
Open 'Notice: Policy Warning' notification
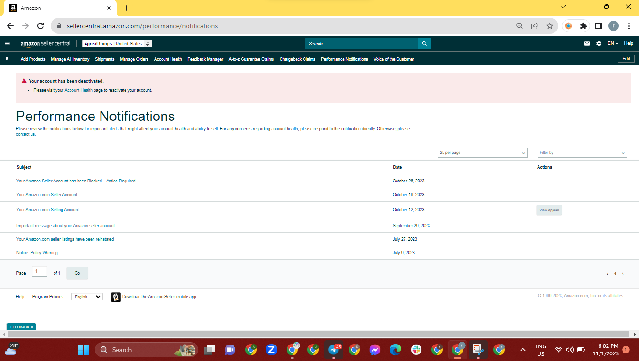point(37,253)
